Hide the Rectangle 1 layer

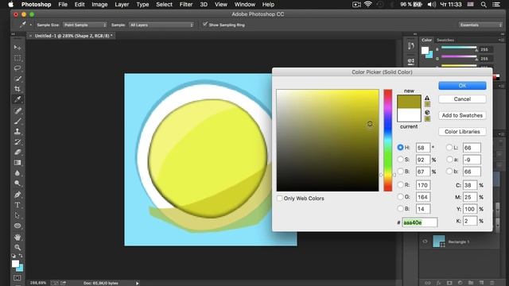pos(425,242)
